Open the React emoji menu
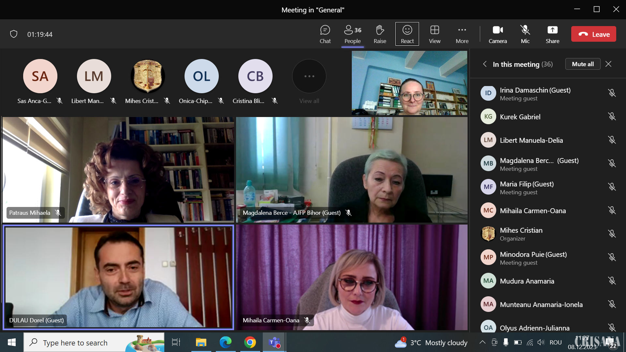 (407, 34)
